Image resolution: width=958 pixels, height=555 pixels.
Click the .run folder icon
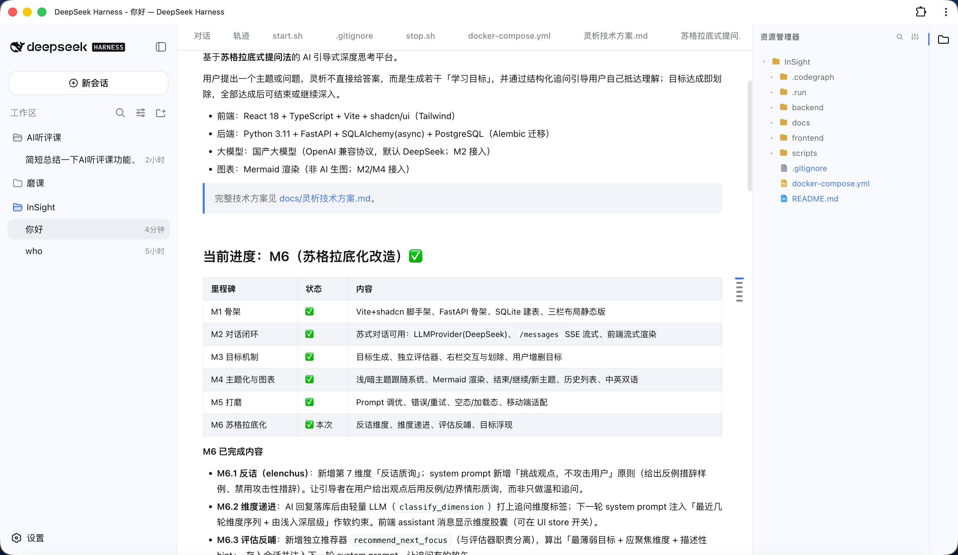tap(783, 92)
